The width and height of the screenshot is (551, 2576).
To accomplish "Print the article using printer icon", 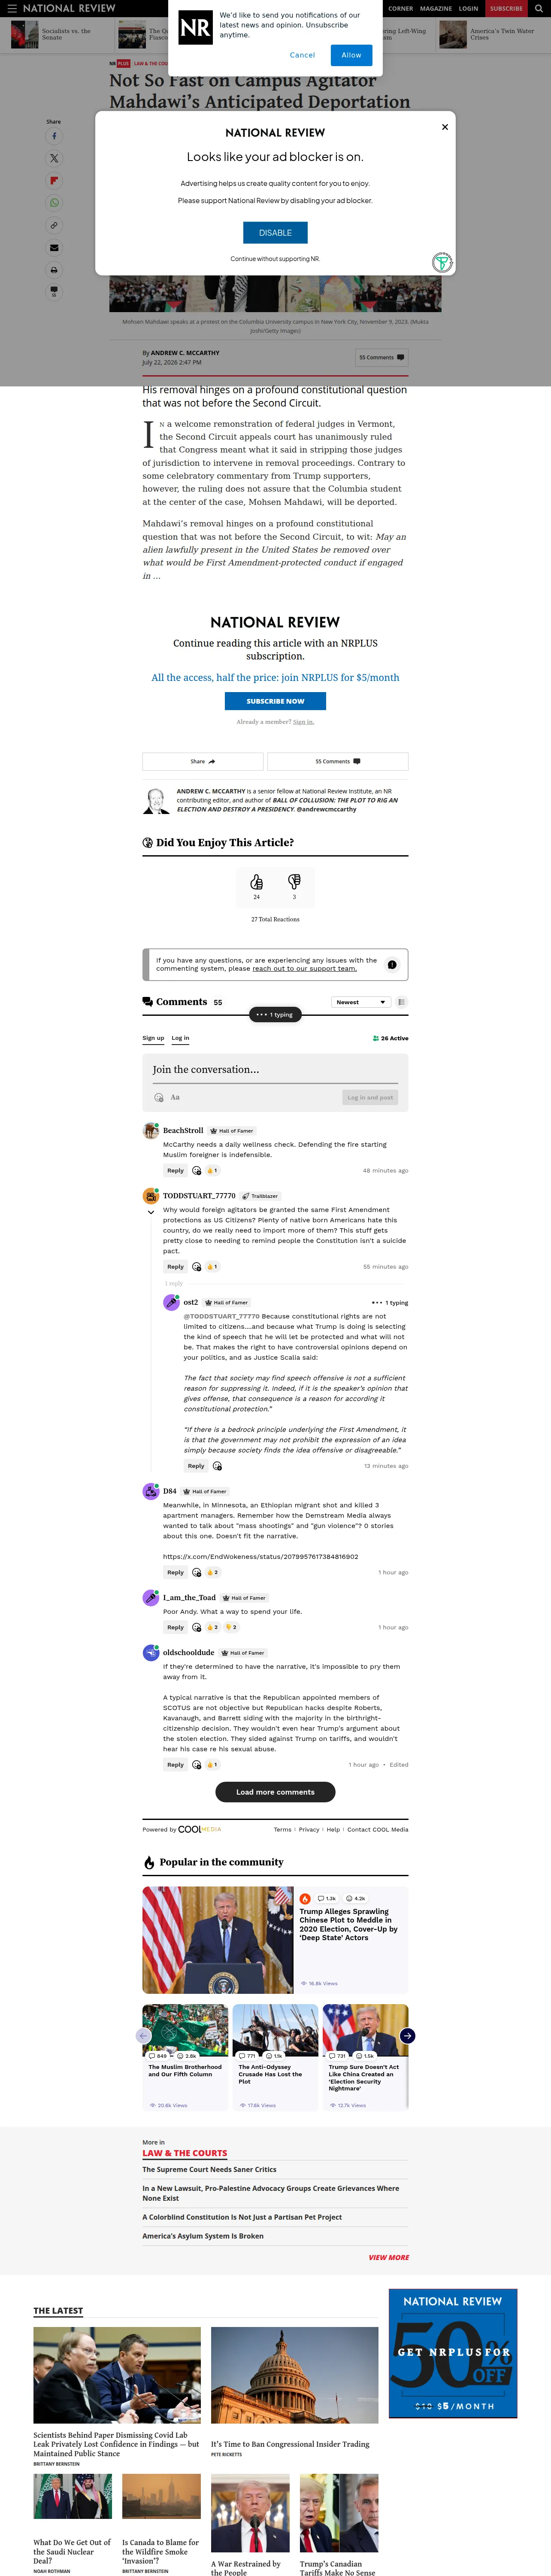I will pyautogui.click(x=54, y=270).
